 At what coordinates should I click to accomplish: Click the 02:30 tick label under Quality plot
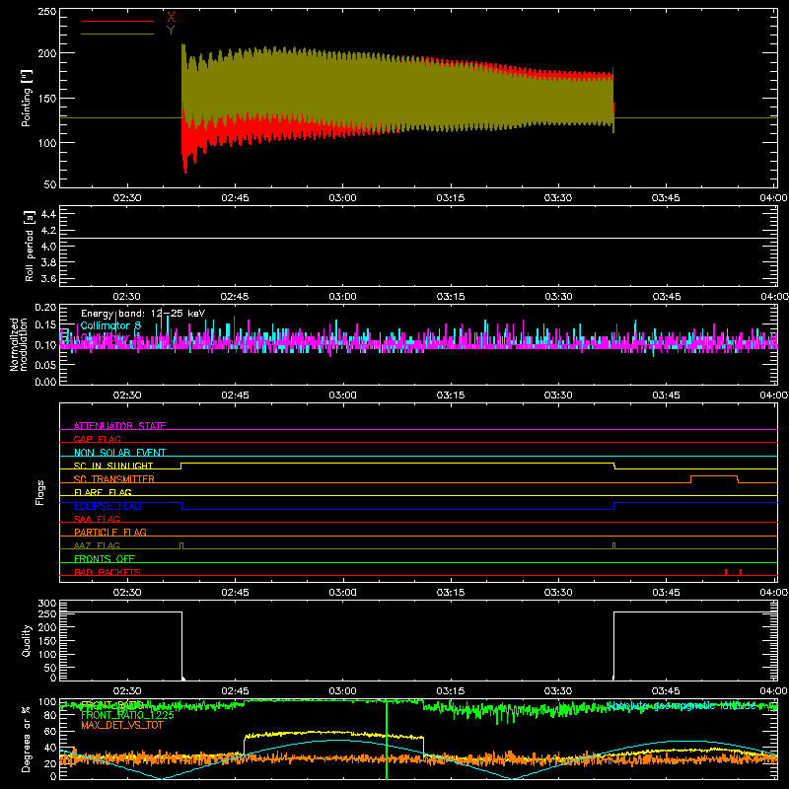pyautogui.click(x=127, y=691)
